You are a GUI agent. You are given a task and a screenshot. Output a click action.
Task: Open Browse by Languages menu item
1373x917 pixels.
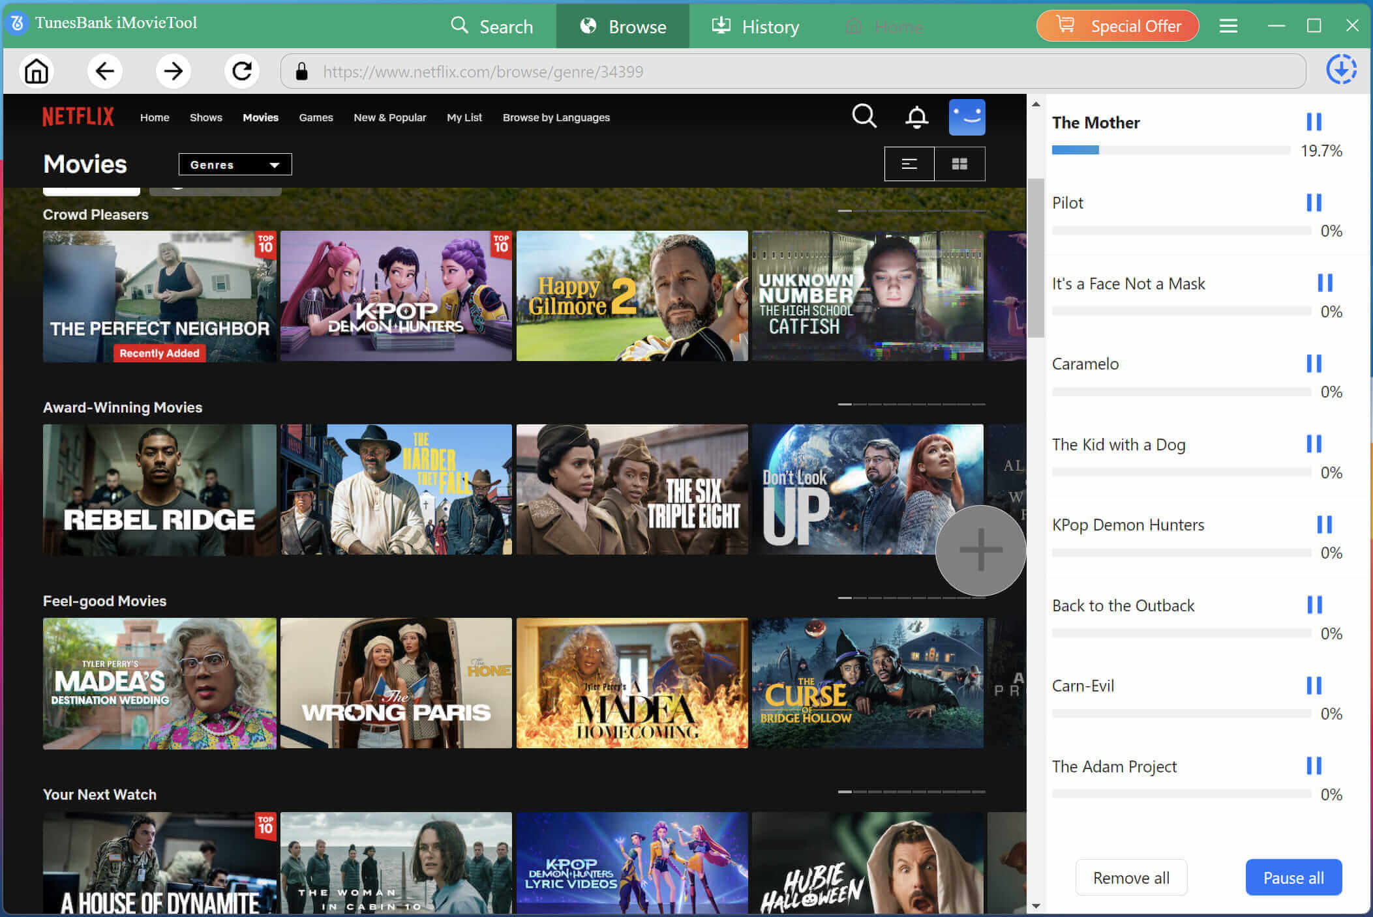[556, 117]
